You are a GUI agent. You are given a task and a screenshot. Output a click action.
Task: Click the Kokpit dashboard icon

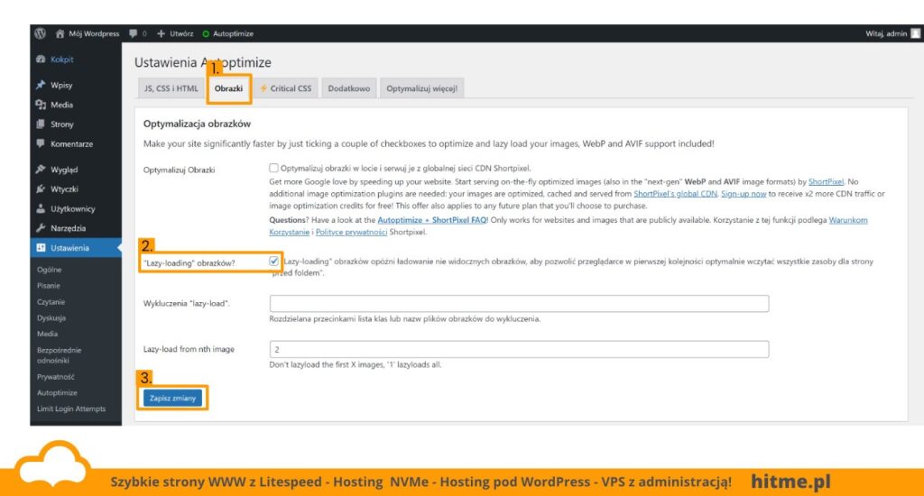(41, 60)
